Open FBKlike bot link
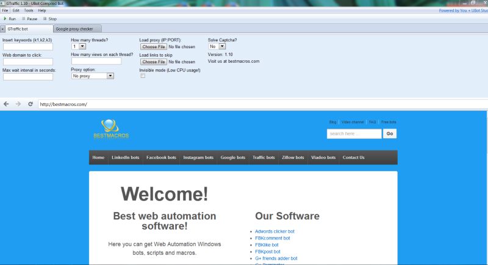This screenshot has width=488, height=265. click(x=267, y=245)
